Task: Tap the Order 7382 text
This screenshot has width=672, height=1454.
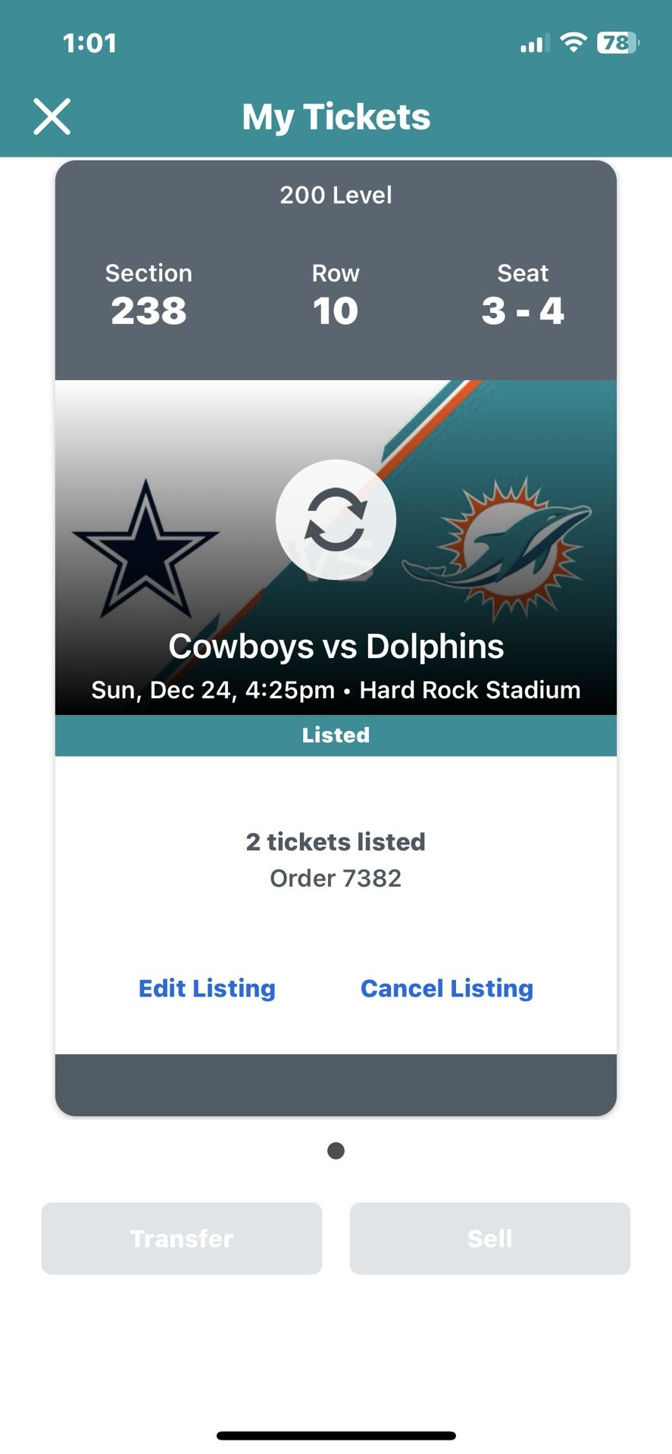Action: coord(336,878)
